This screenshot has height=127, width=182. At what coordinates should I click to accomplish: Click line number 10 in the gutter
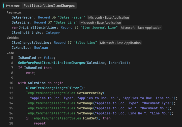(11, 83)
